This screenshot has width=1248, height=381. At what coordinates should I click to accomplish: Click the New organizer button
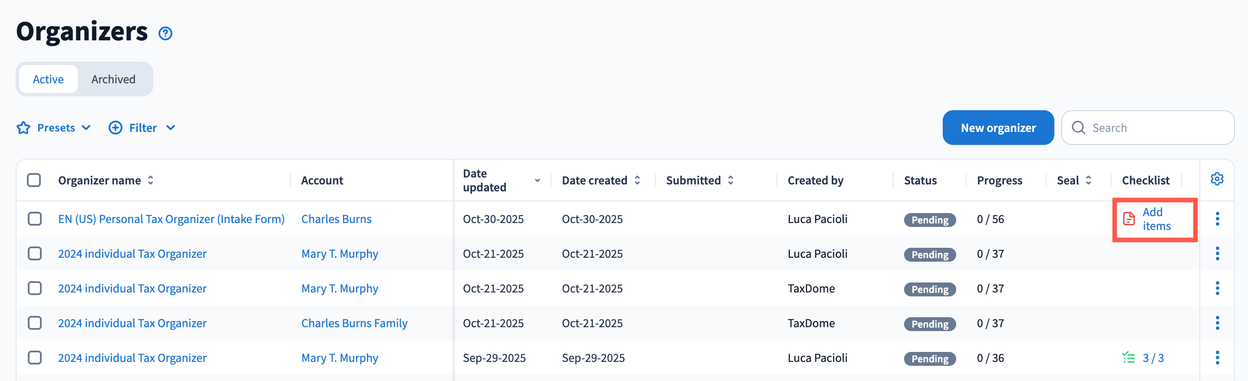pyautogui.click(x=997, y=128)
